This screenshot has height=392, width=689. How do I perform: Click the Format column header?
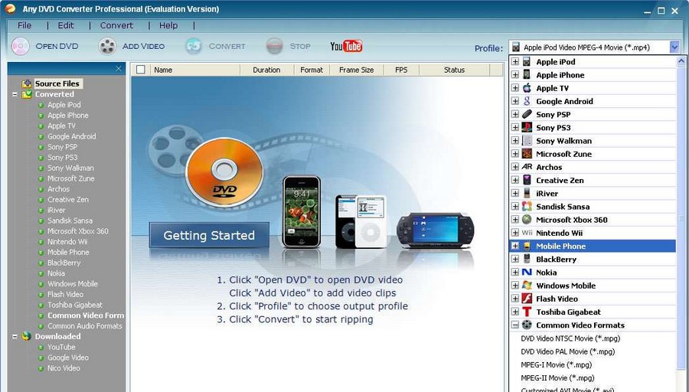click(312, 70)
